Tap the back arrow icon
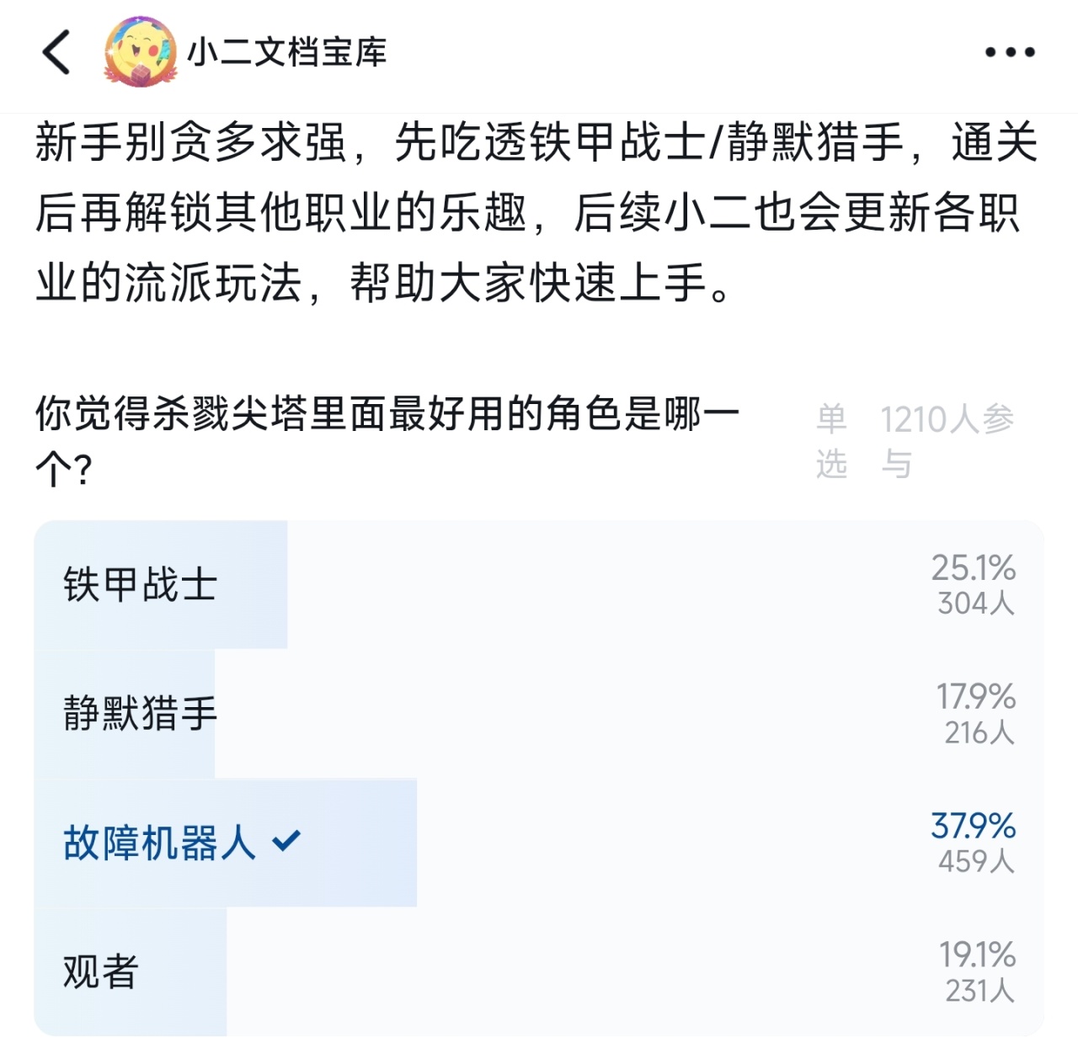The height and width of the screenshot is (1064, 1078). pyautogui.click(x=56, y=52)
